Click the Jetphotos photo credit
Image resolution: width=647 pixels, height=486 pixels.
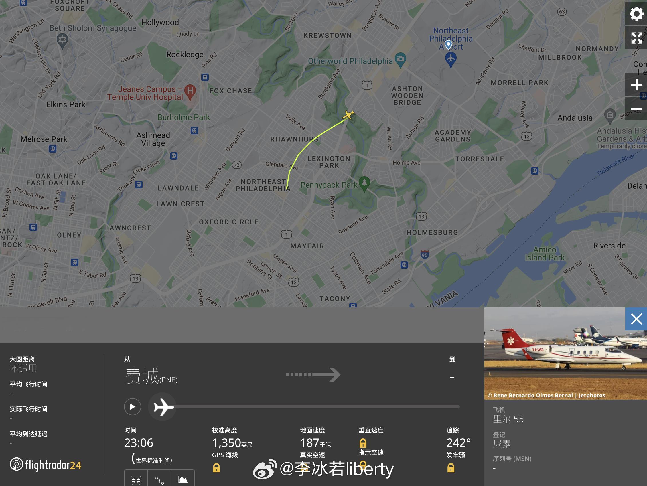click(x=547, y=395)
